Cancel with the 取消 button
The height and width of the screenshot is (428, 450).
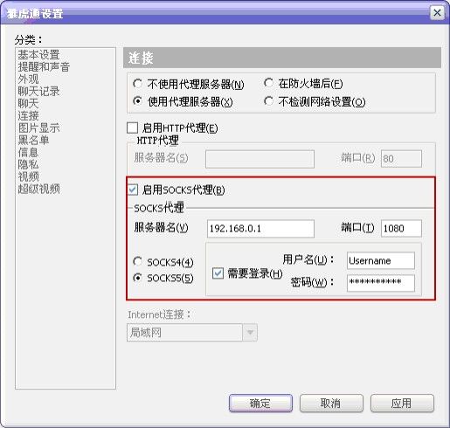(331, 404)
